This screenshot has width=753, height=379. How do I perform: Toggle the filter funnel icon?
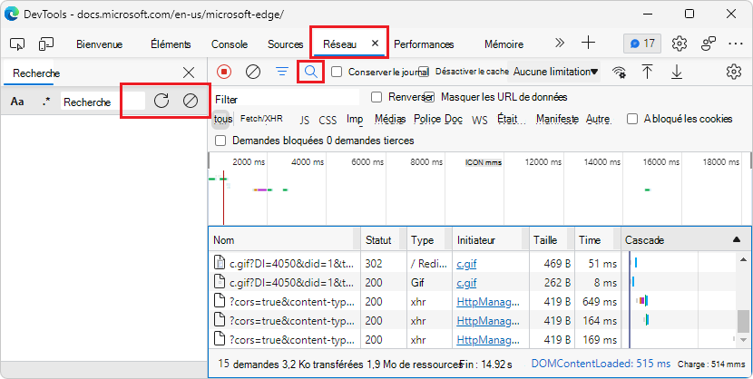[282, 72]
